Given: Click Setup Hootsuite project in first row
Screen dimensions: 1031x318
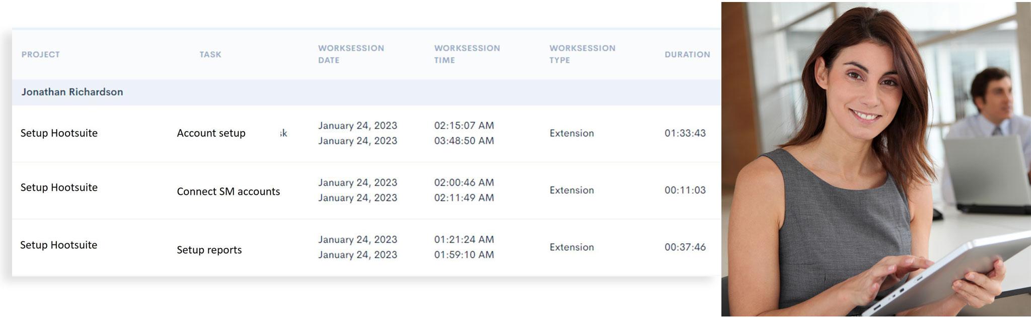Looking at the screenshot, I should (59, 133).
